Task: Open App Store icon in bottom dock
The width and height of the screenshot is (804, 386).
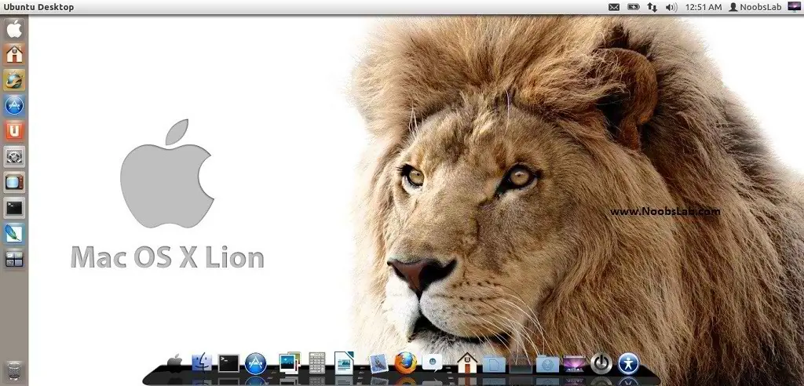Action: (x=256, y=363)
